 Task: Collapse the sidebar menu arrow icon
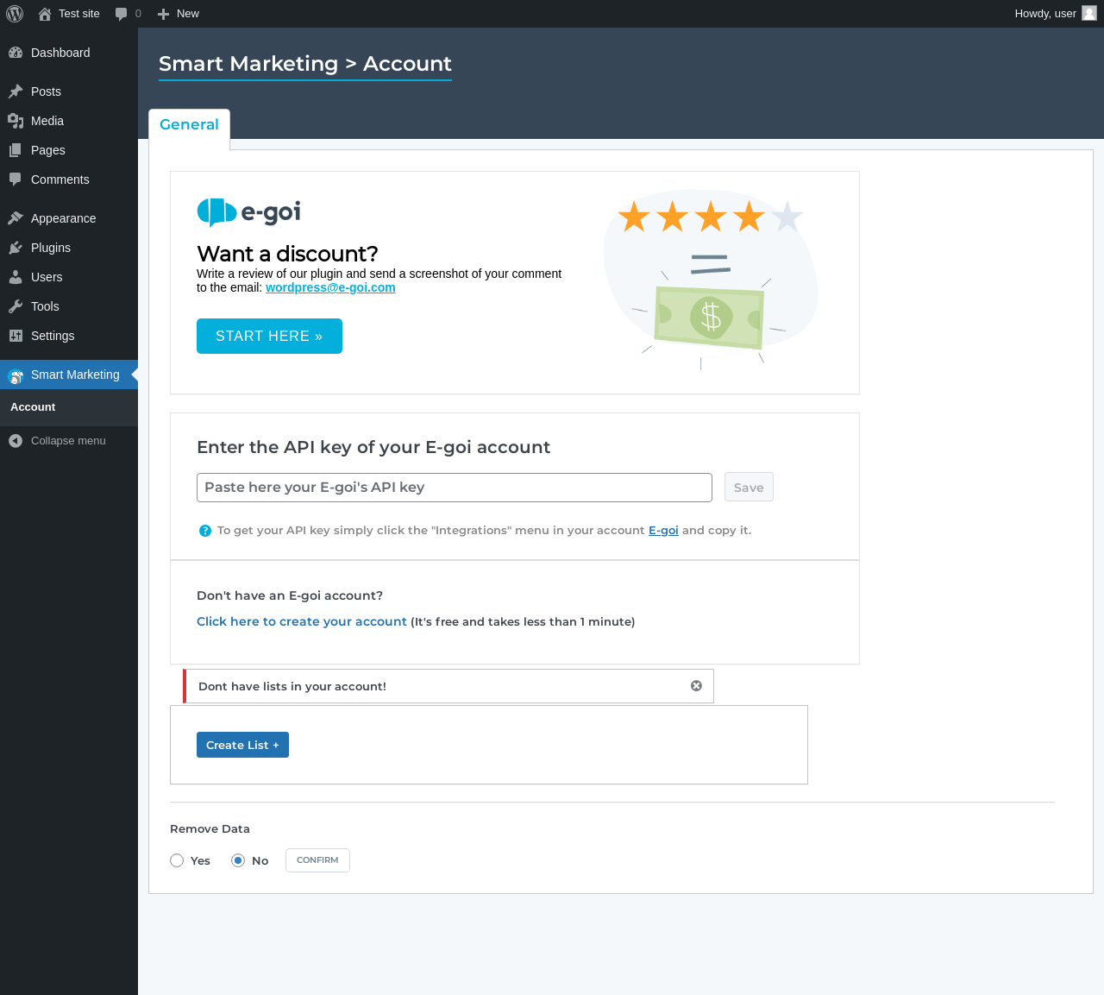tap(16, 441)
